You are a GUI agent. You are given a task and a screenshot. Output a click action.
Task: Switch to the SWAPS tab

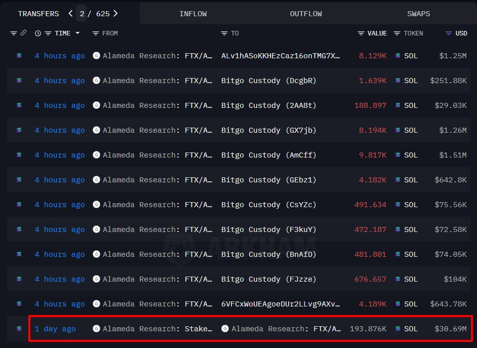419,14
